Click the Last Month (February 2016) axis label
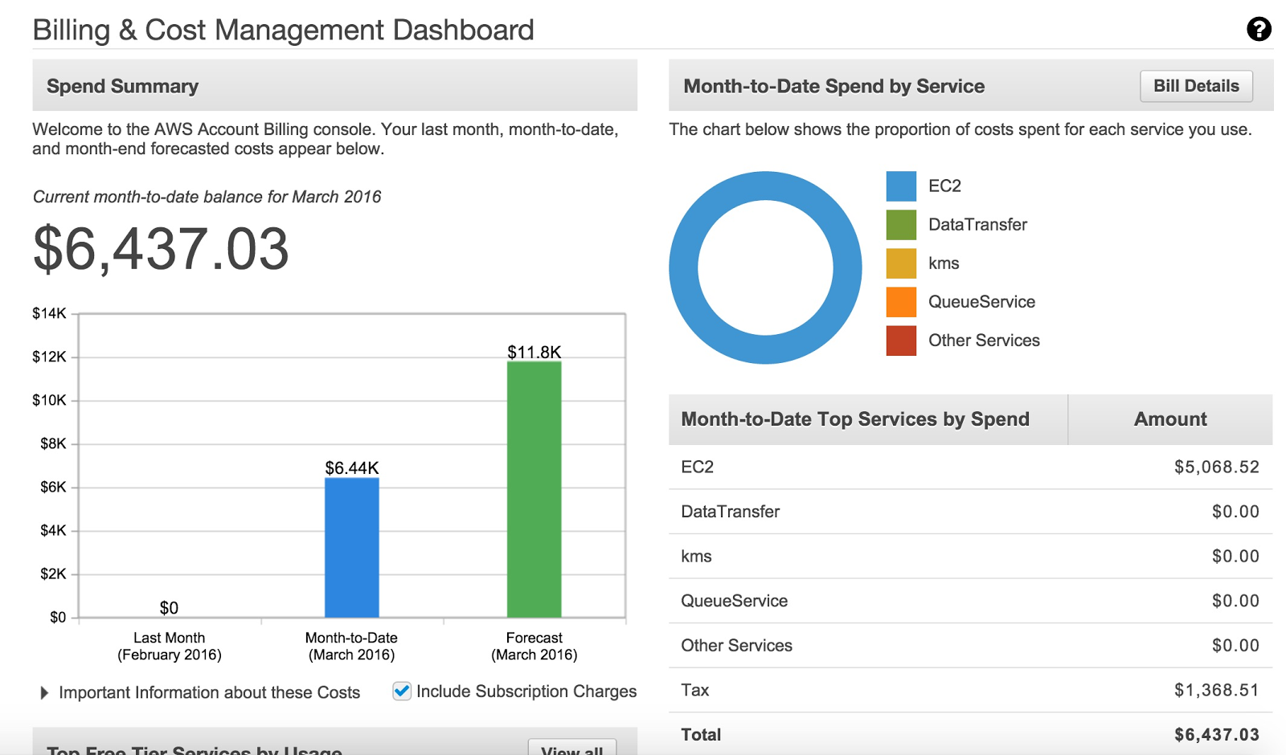The image size is (1286, 755). [170, 646]
